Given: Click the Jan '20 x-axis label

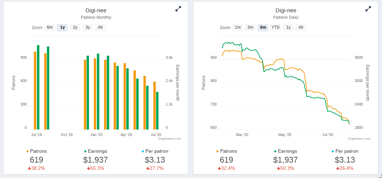Looking at the screenshot, I should point(97,135).
